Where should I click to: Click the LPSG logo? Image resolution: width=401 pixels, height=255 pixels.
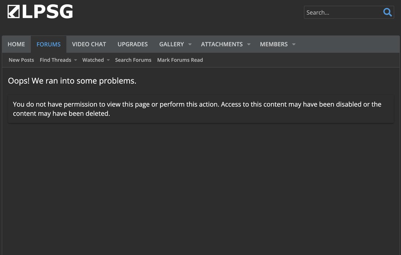click(x=40, y=12)
